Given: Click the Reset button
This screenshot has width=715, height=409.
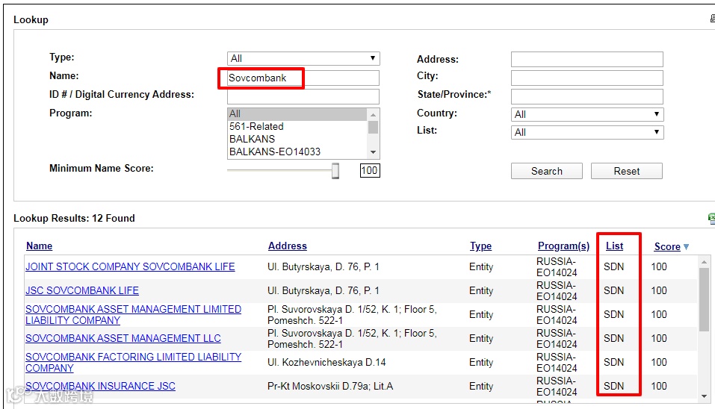Looking at the screenshot, I should coord(627,171).
